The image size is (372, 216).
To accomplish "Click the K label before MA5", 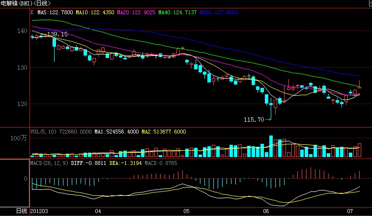I will click(x=32, y=12).
